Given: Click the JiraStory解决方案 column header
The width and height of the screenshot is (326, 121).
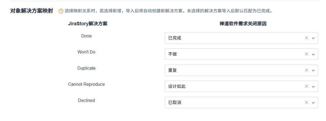Looking at the screenshot, I should click(x=88, y=24).
